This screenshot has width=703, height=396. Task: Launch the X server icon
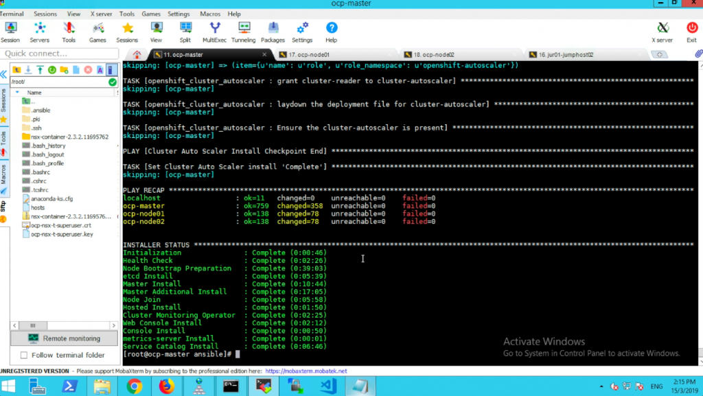pyautogui.click(x=662, y=32)
